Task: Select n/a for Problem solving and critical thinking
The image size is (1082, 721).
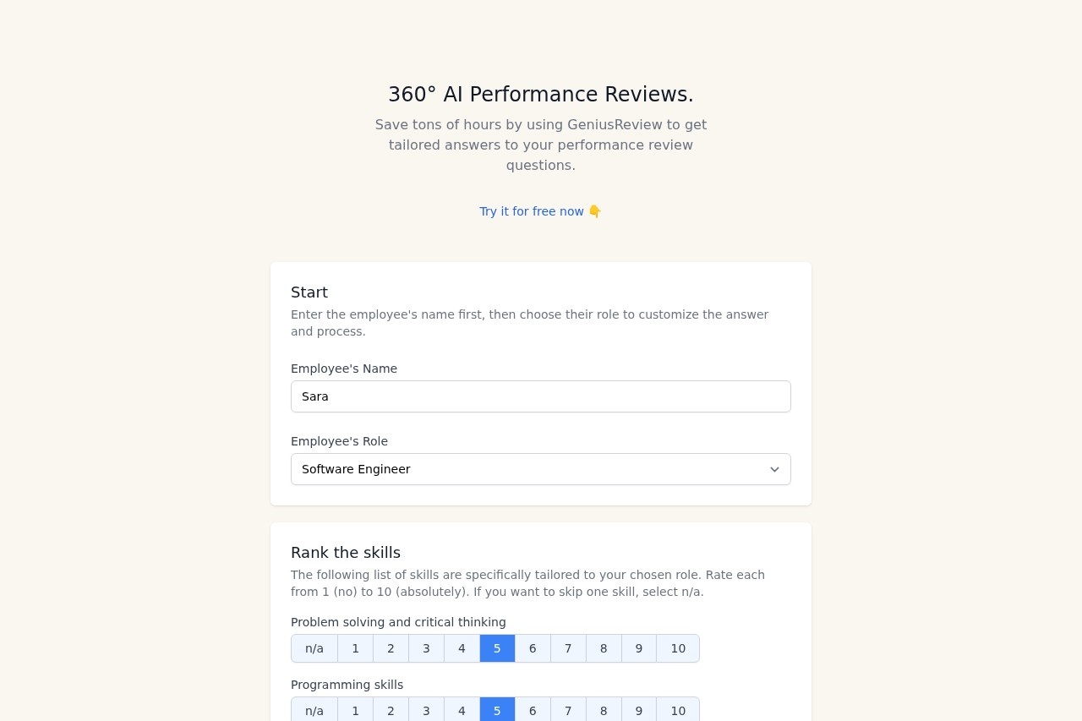Action: pyautogui.click(x=314, y=648)
